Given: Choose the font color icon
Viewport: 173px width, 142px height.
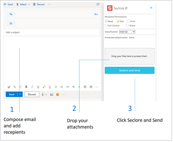Looking at the screenshot, I should [50, 87].
